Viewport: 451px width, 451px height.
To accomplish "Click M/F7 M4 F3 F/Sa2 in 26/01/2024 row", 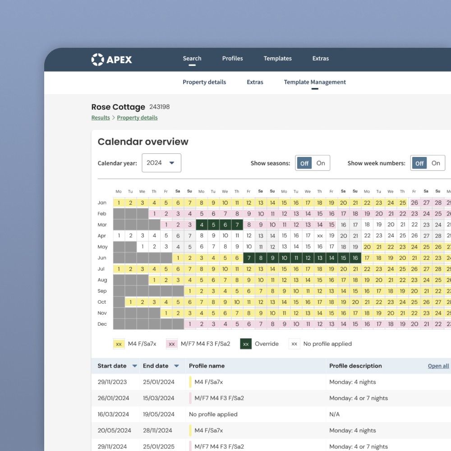I will pyautogui.click(x=219, y=398).
